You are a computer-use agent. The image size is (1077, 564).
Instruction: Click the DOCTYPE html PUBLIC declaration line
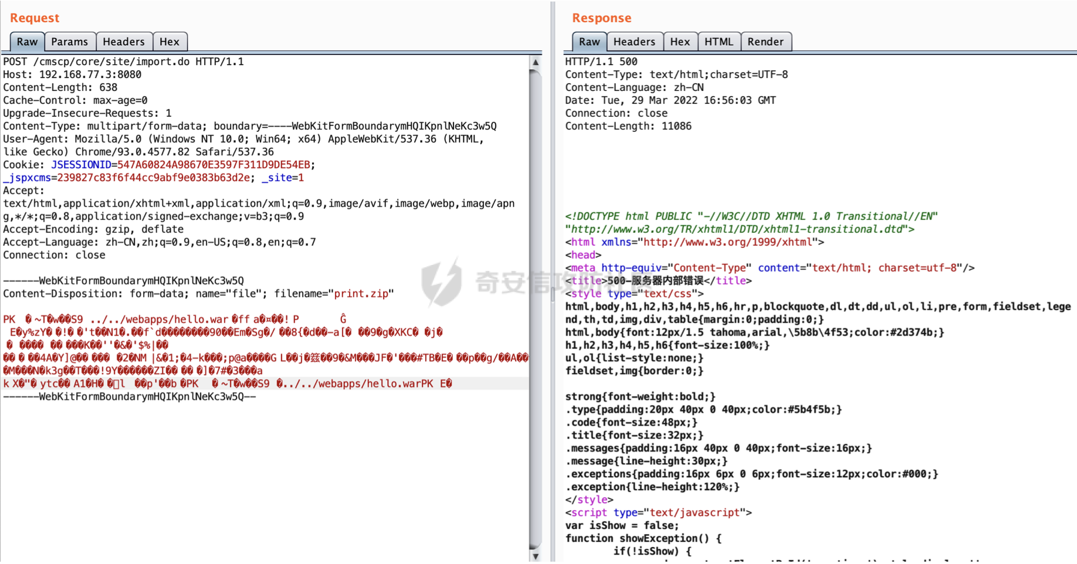(x=751, y=216)
